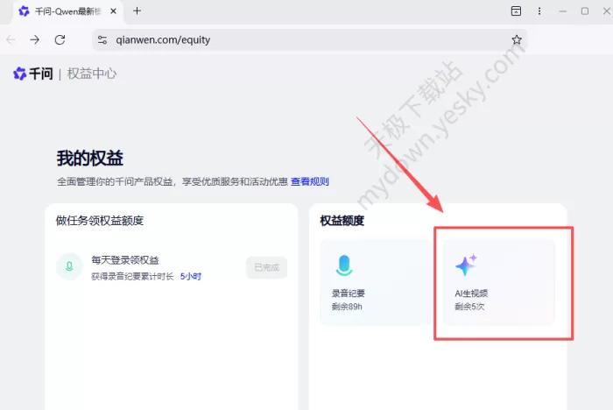Minimize the browser window
The width and height of the screenshot is (613, 410).
(x=562, y=11)
